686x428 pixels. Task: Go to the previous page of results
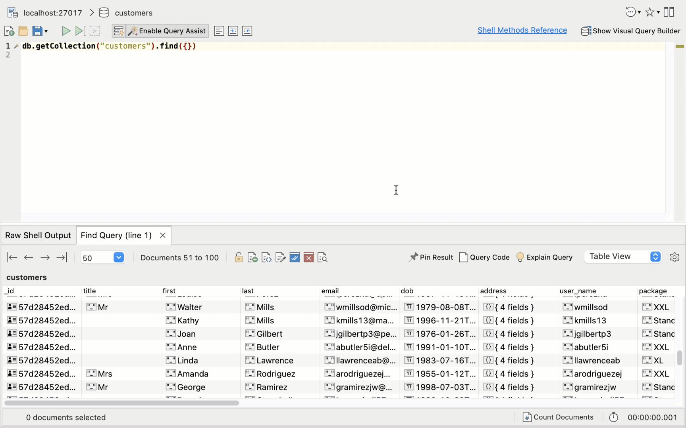pos(29,258)
